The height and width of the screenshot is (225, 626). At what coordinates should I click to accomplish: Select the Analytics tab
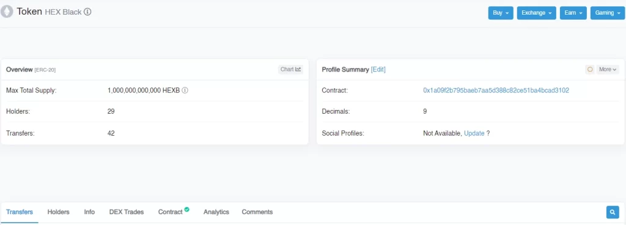point(216,212)
